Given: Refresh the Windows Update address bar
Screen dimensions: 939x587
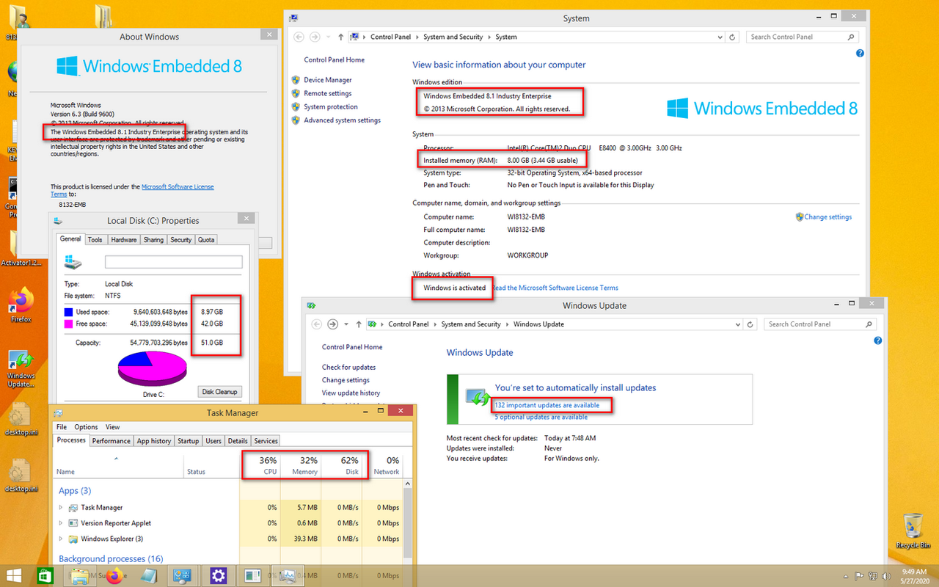Looking at the screenshot, I should click(750, 324).
